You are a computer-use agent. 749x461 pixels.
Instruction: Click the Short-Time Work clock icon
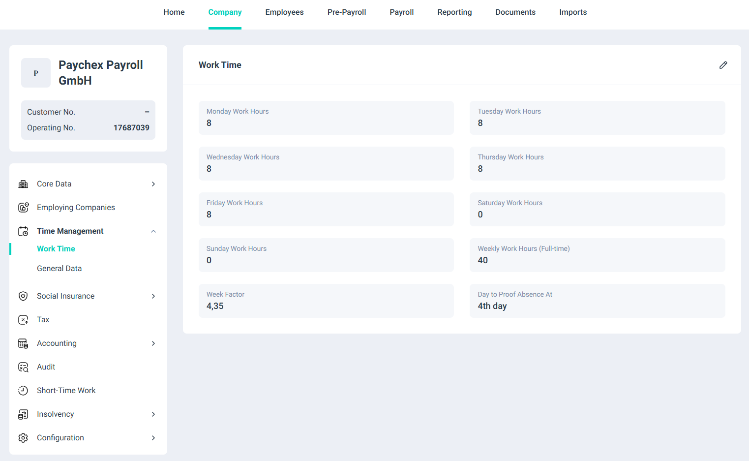(23, 391)
